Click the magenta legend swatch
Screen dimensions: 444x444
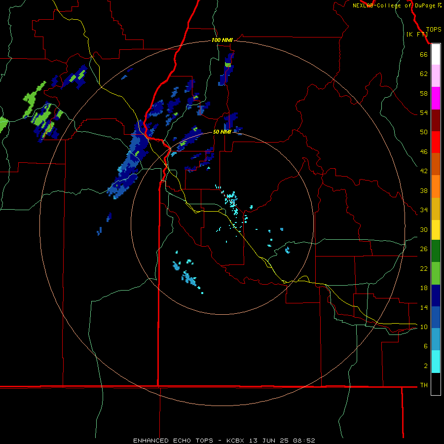point(436,98)
